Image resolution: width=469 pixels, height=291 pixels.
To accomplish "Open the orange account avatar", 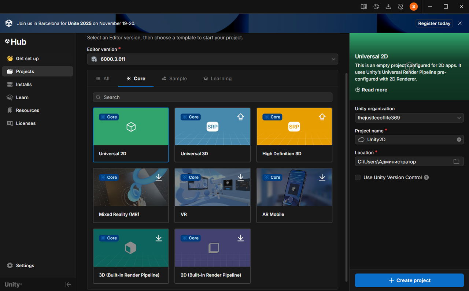I will 414,7.
